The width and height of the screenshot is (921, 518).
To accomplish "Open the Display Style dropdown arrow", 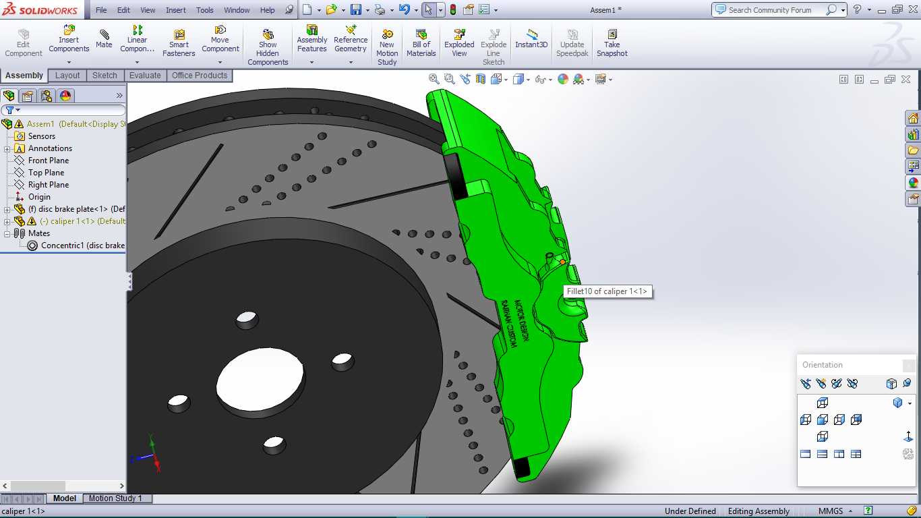I will point(527,80).
